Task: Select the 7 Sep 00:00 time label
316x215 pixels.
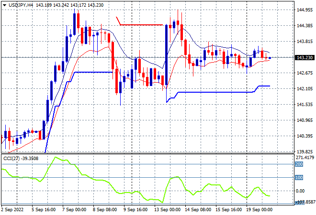Action: [75, 209]
